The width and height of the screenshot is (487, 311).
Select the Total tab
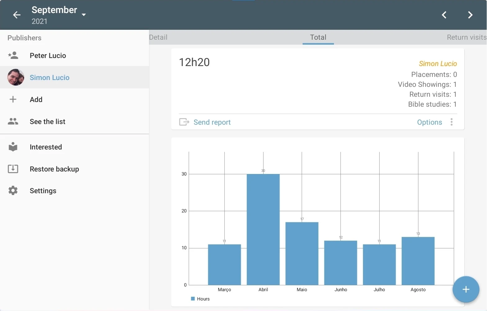[x=318, y=37]
